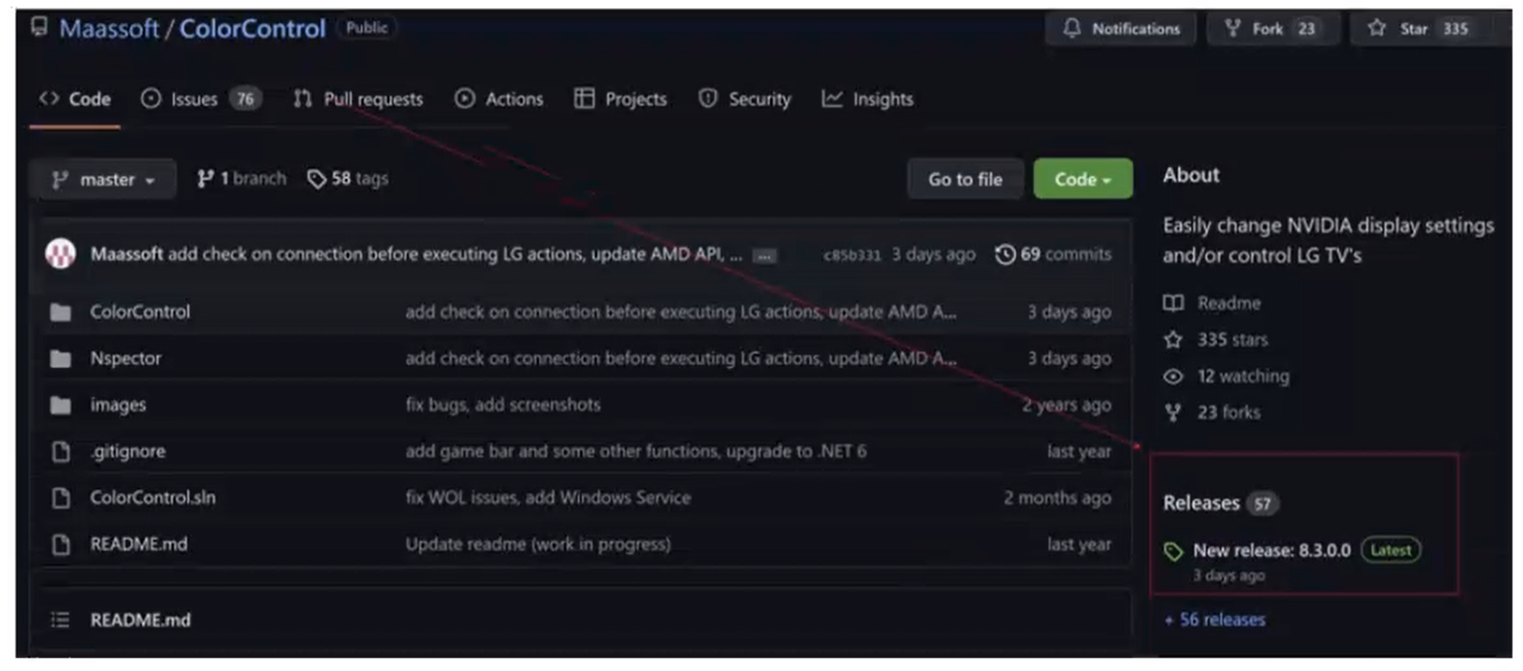Click the Maassoft avatar thumbnail
The width and height of the screenshot is (1523, 671).
pyautogui.click(x=61, y=254)
